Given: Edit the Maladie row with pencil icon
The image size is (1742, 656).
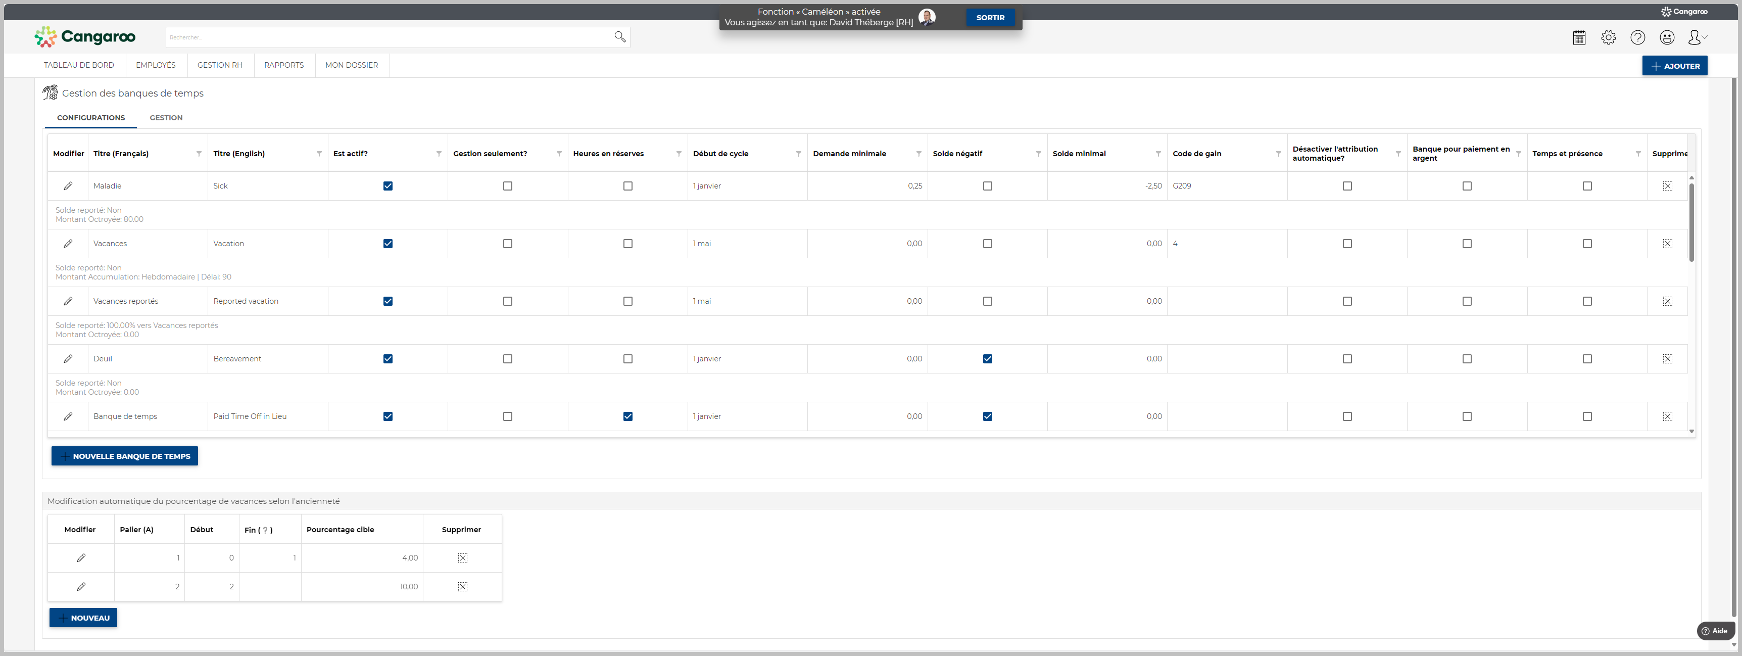Looking at the screenshot, I should (68, 186).
